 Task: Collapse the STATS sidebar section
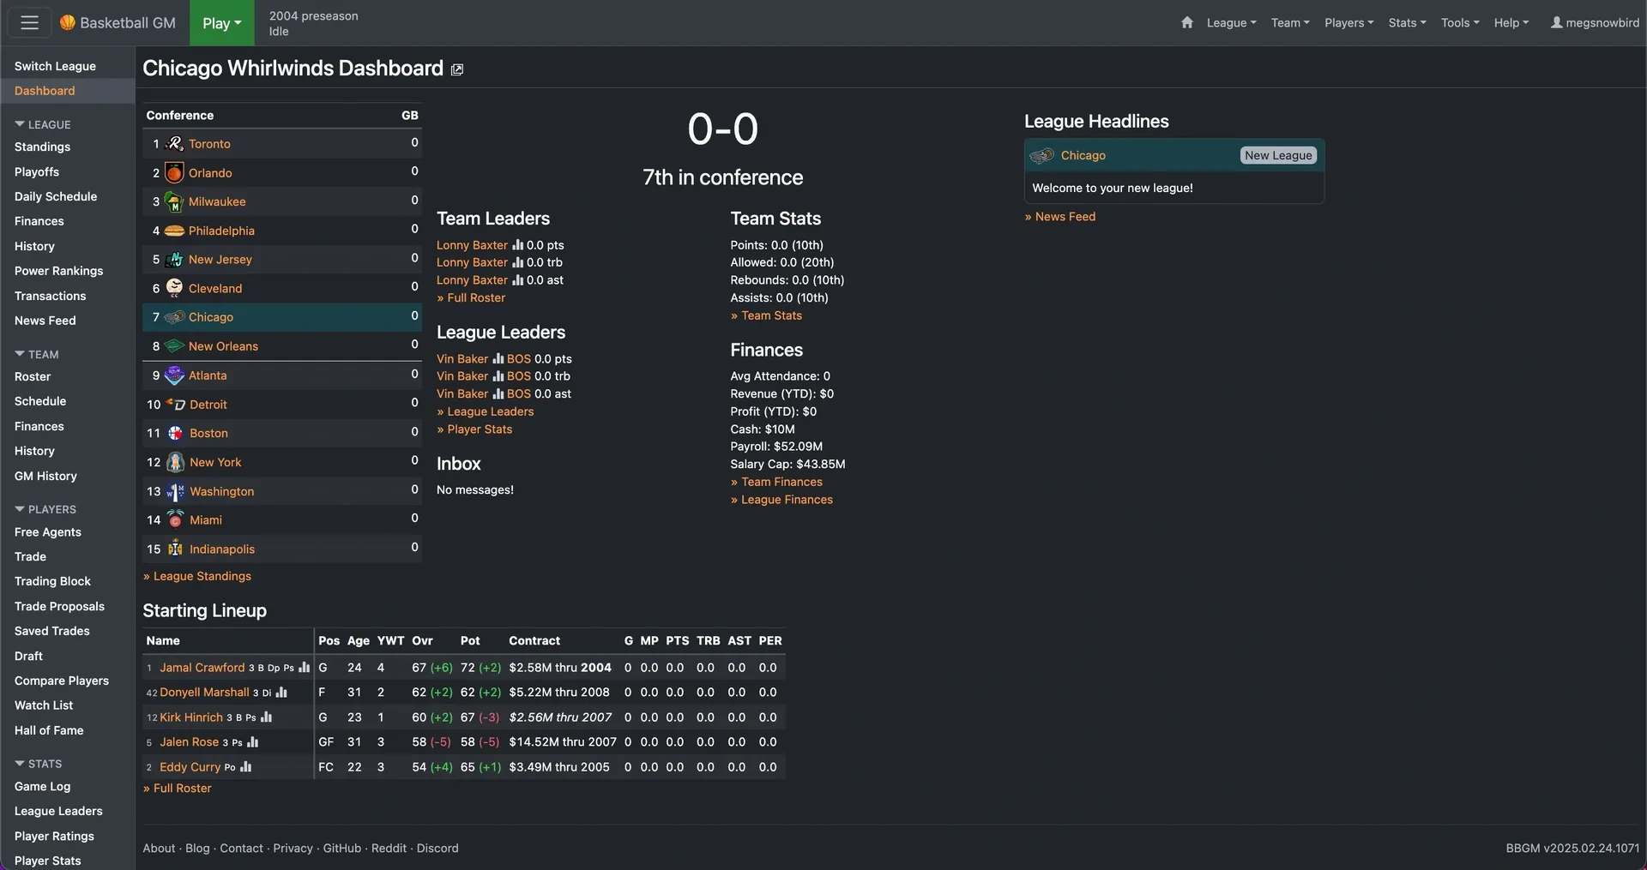pyautogui.click(x=20, y=764)
